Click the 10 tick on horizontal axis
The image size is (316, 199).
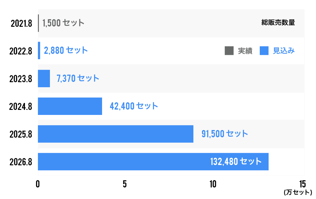213,184
